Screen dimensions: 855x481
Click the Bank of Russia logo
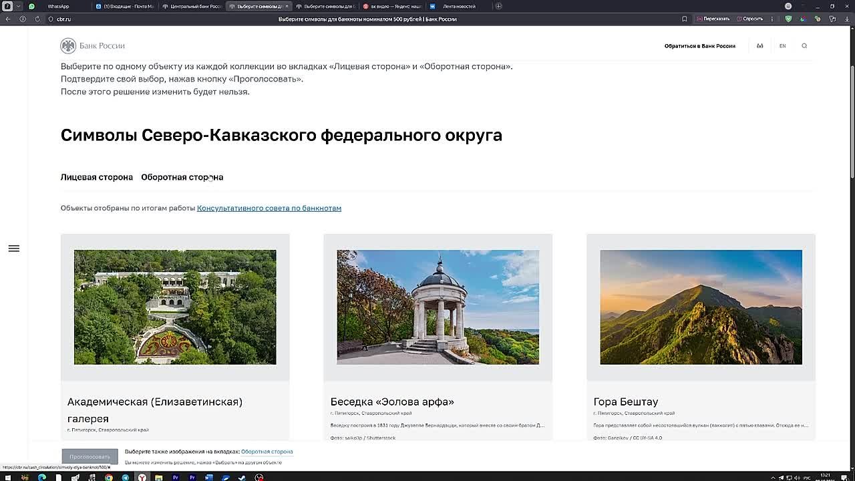tap(93, 46)
